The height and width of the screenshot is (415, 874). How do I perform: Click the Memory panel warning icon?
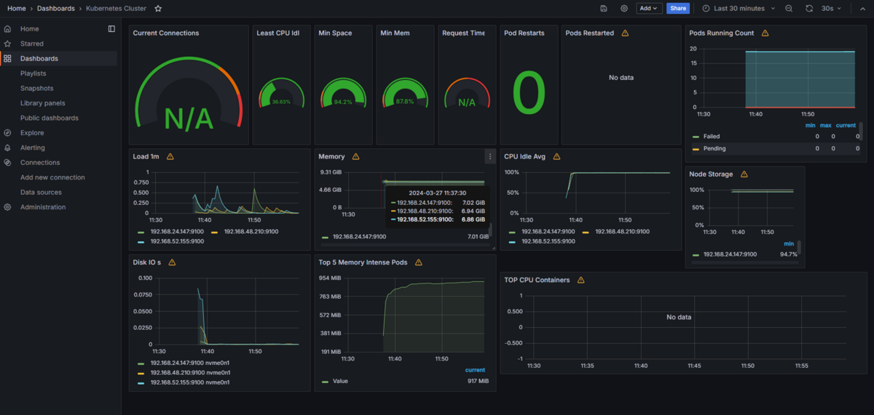(x=356, y=157)
